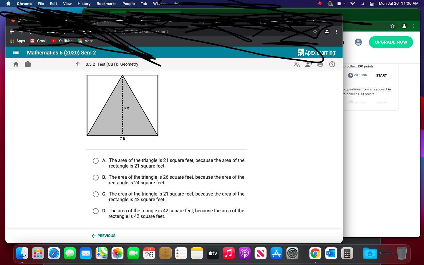
Task: Go to the Apex home icon
Action: 16,64
